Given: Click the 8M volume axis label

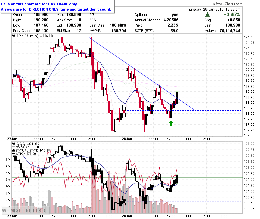Looking at the screenshot, I should coord(8,160).
